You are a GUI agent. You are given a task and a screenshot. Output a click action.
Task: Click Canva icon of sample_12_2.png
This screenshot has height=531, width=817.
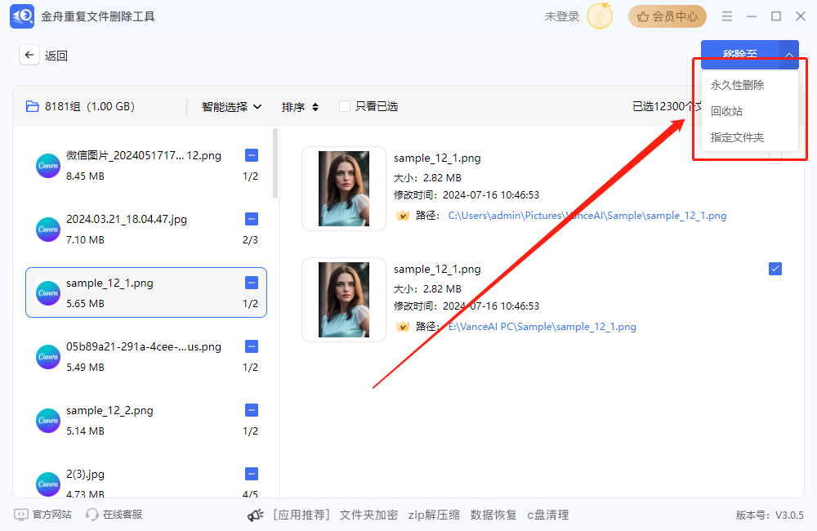click(48, 421)
